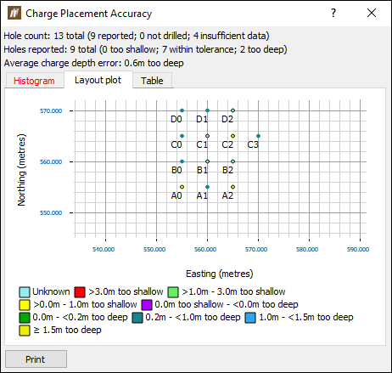Screen dimensions: 392x373
Task: Click the blue 1.0m - <1.5m too deep swatch
Action: 250,318
